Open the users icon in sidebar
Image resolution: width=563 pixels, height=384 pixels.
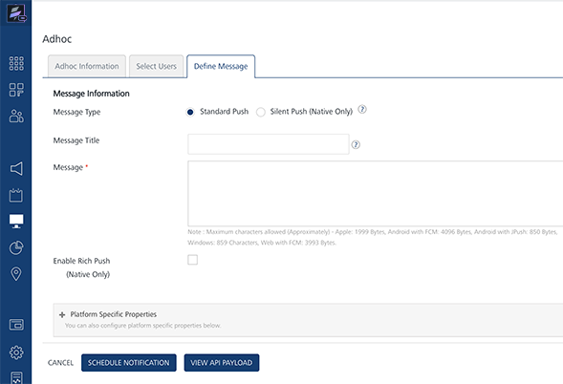coord(16,116)
